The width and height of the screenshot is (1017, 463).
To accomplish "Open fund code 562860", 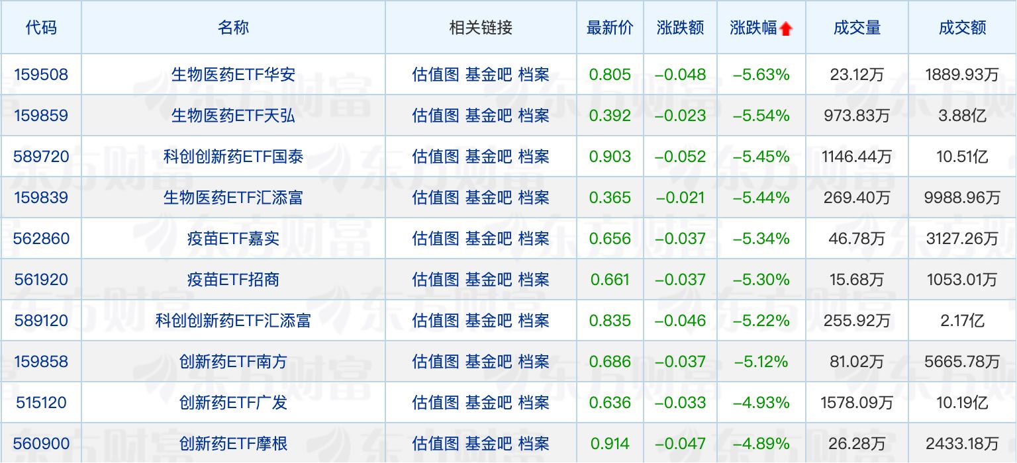I will (41, 239).
